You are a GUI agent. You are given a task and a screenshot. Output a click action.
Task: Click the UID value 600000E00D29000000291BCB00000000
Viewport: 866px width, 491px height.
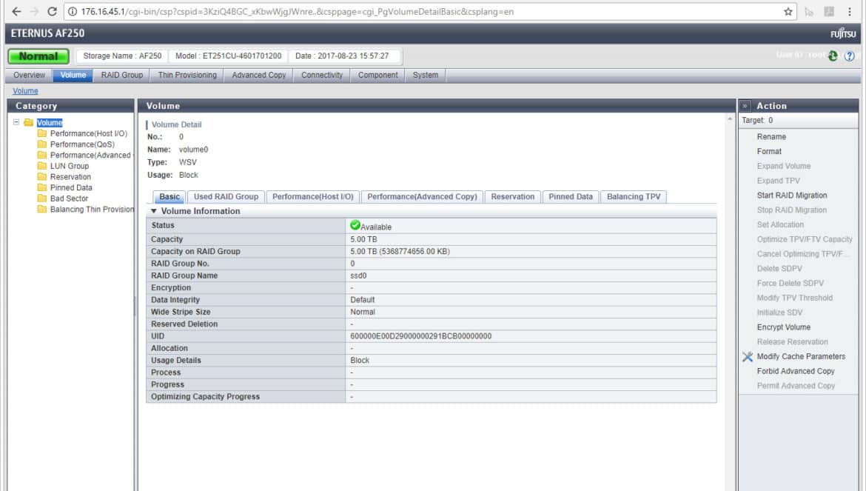point(421,336)
